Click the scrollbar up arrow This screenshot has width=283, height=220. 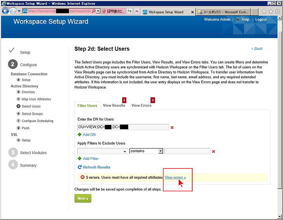coord(279,18)
